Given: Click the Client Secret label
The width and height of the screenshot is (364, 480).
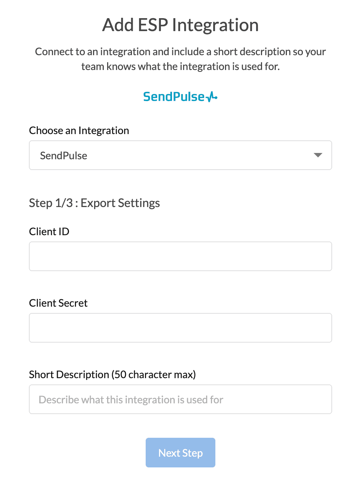Looking at the screenshot, I should click(x=58, y=303).
